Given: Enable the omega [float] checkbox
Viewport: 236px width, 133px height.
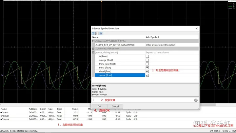Looking at the screenshot, I should [147, 60].
